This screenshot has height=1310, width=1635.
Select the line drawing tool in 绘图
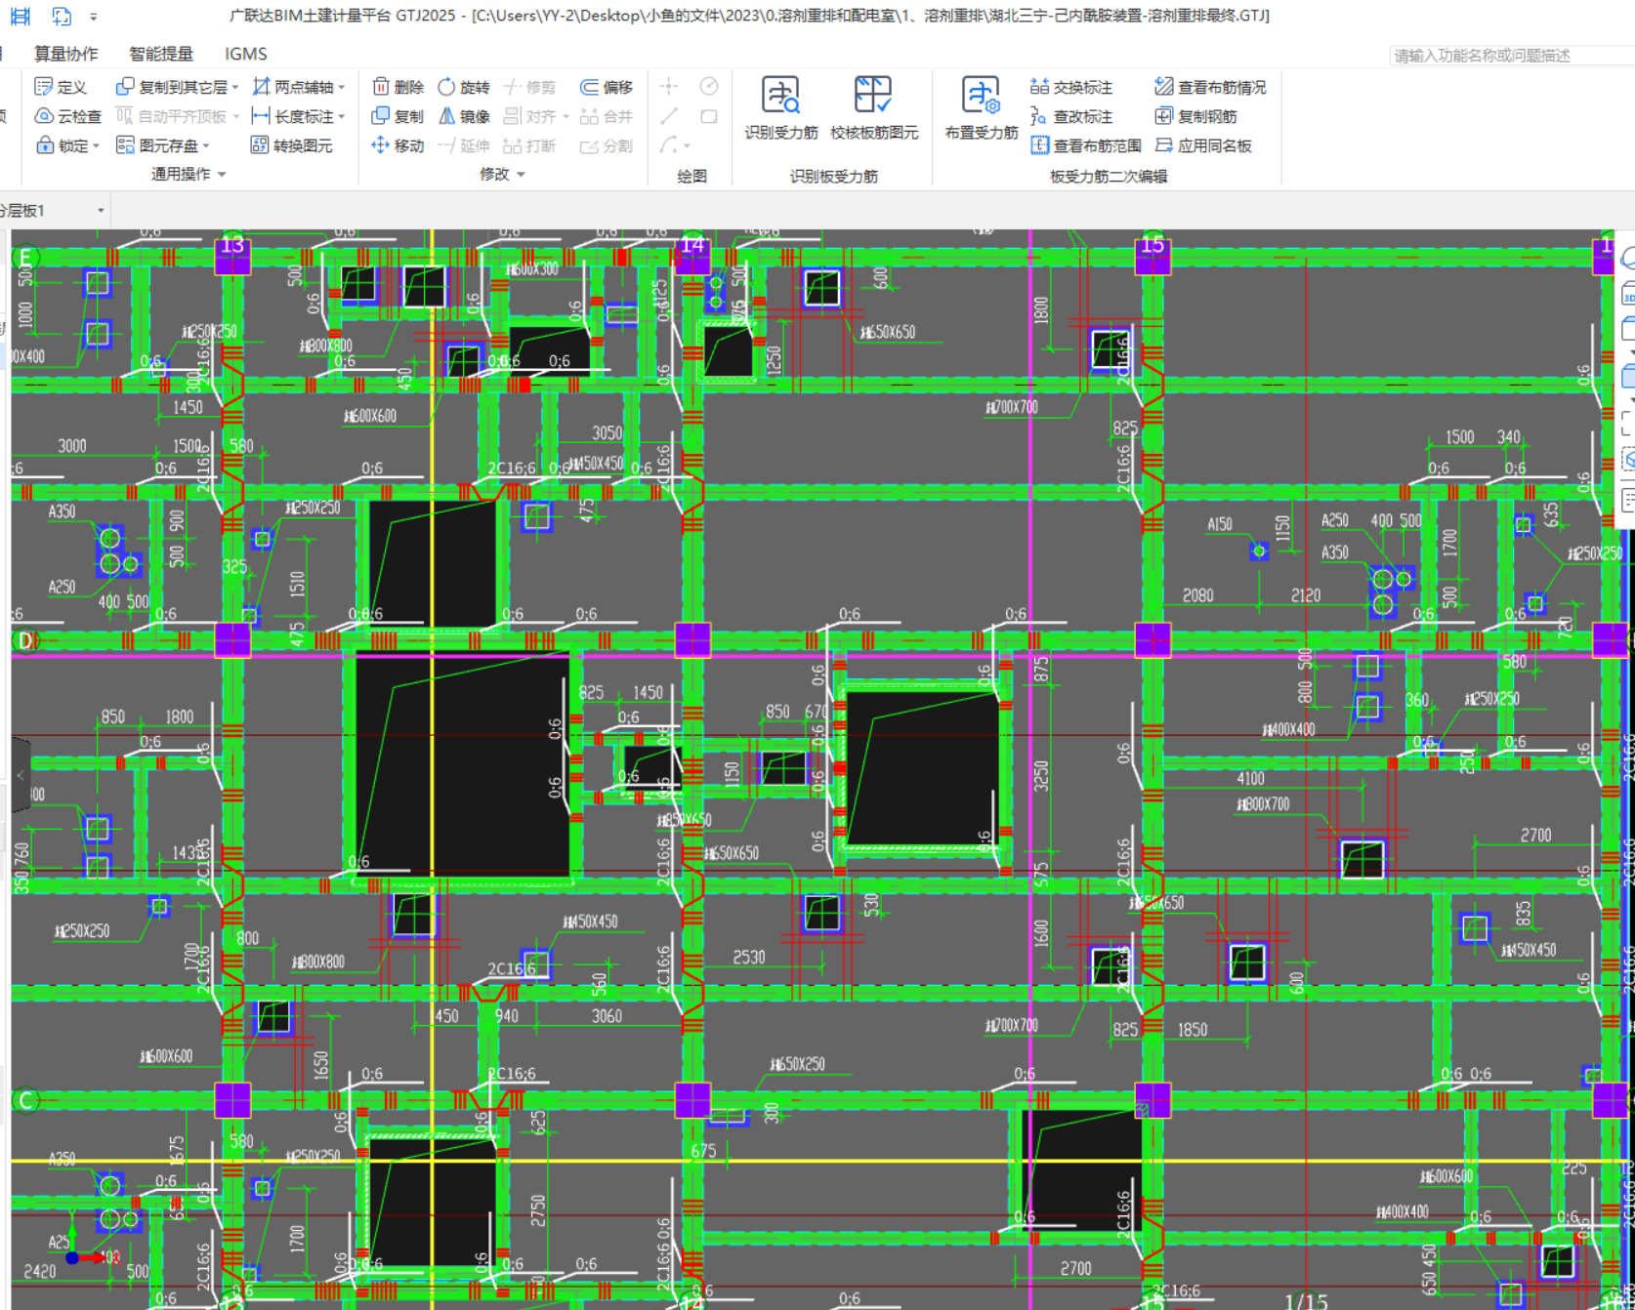click(x=669, y=116)
